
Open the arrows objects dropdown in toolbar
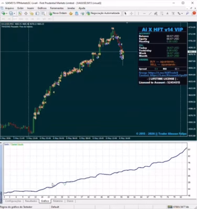(180, 13)
